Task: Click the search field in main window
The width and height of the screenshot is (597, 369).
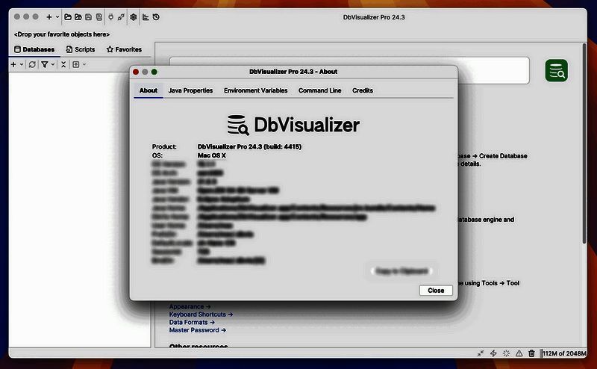Action: point(349,70)
